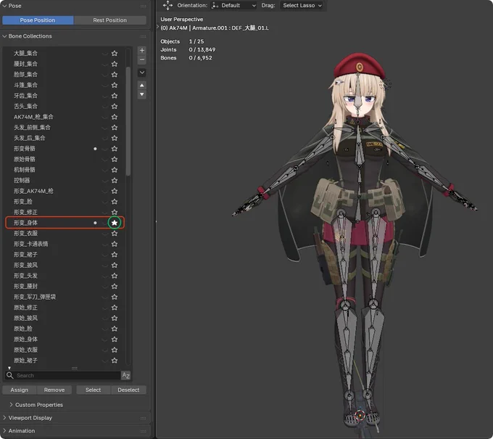
Task: Enable solo star for 形变骨骼
Action: [x=115, y=149]
